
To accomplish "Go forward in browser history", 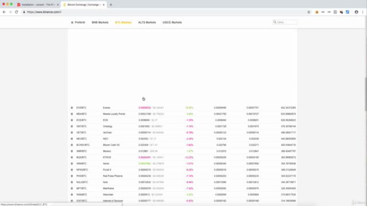I will 10,12.
